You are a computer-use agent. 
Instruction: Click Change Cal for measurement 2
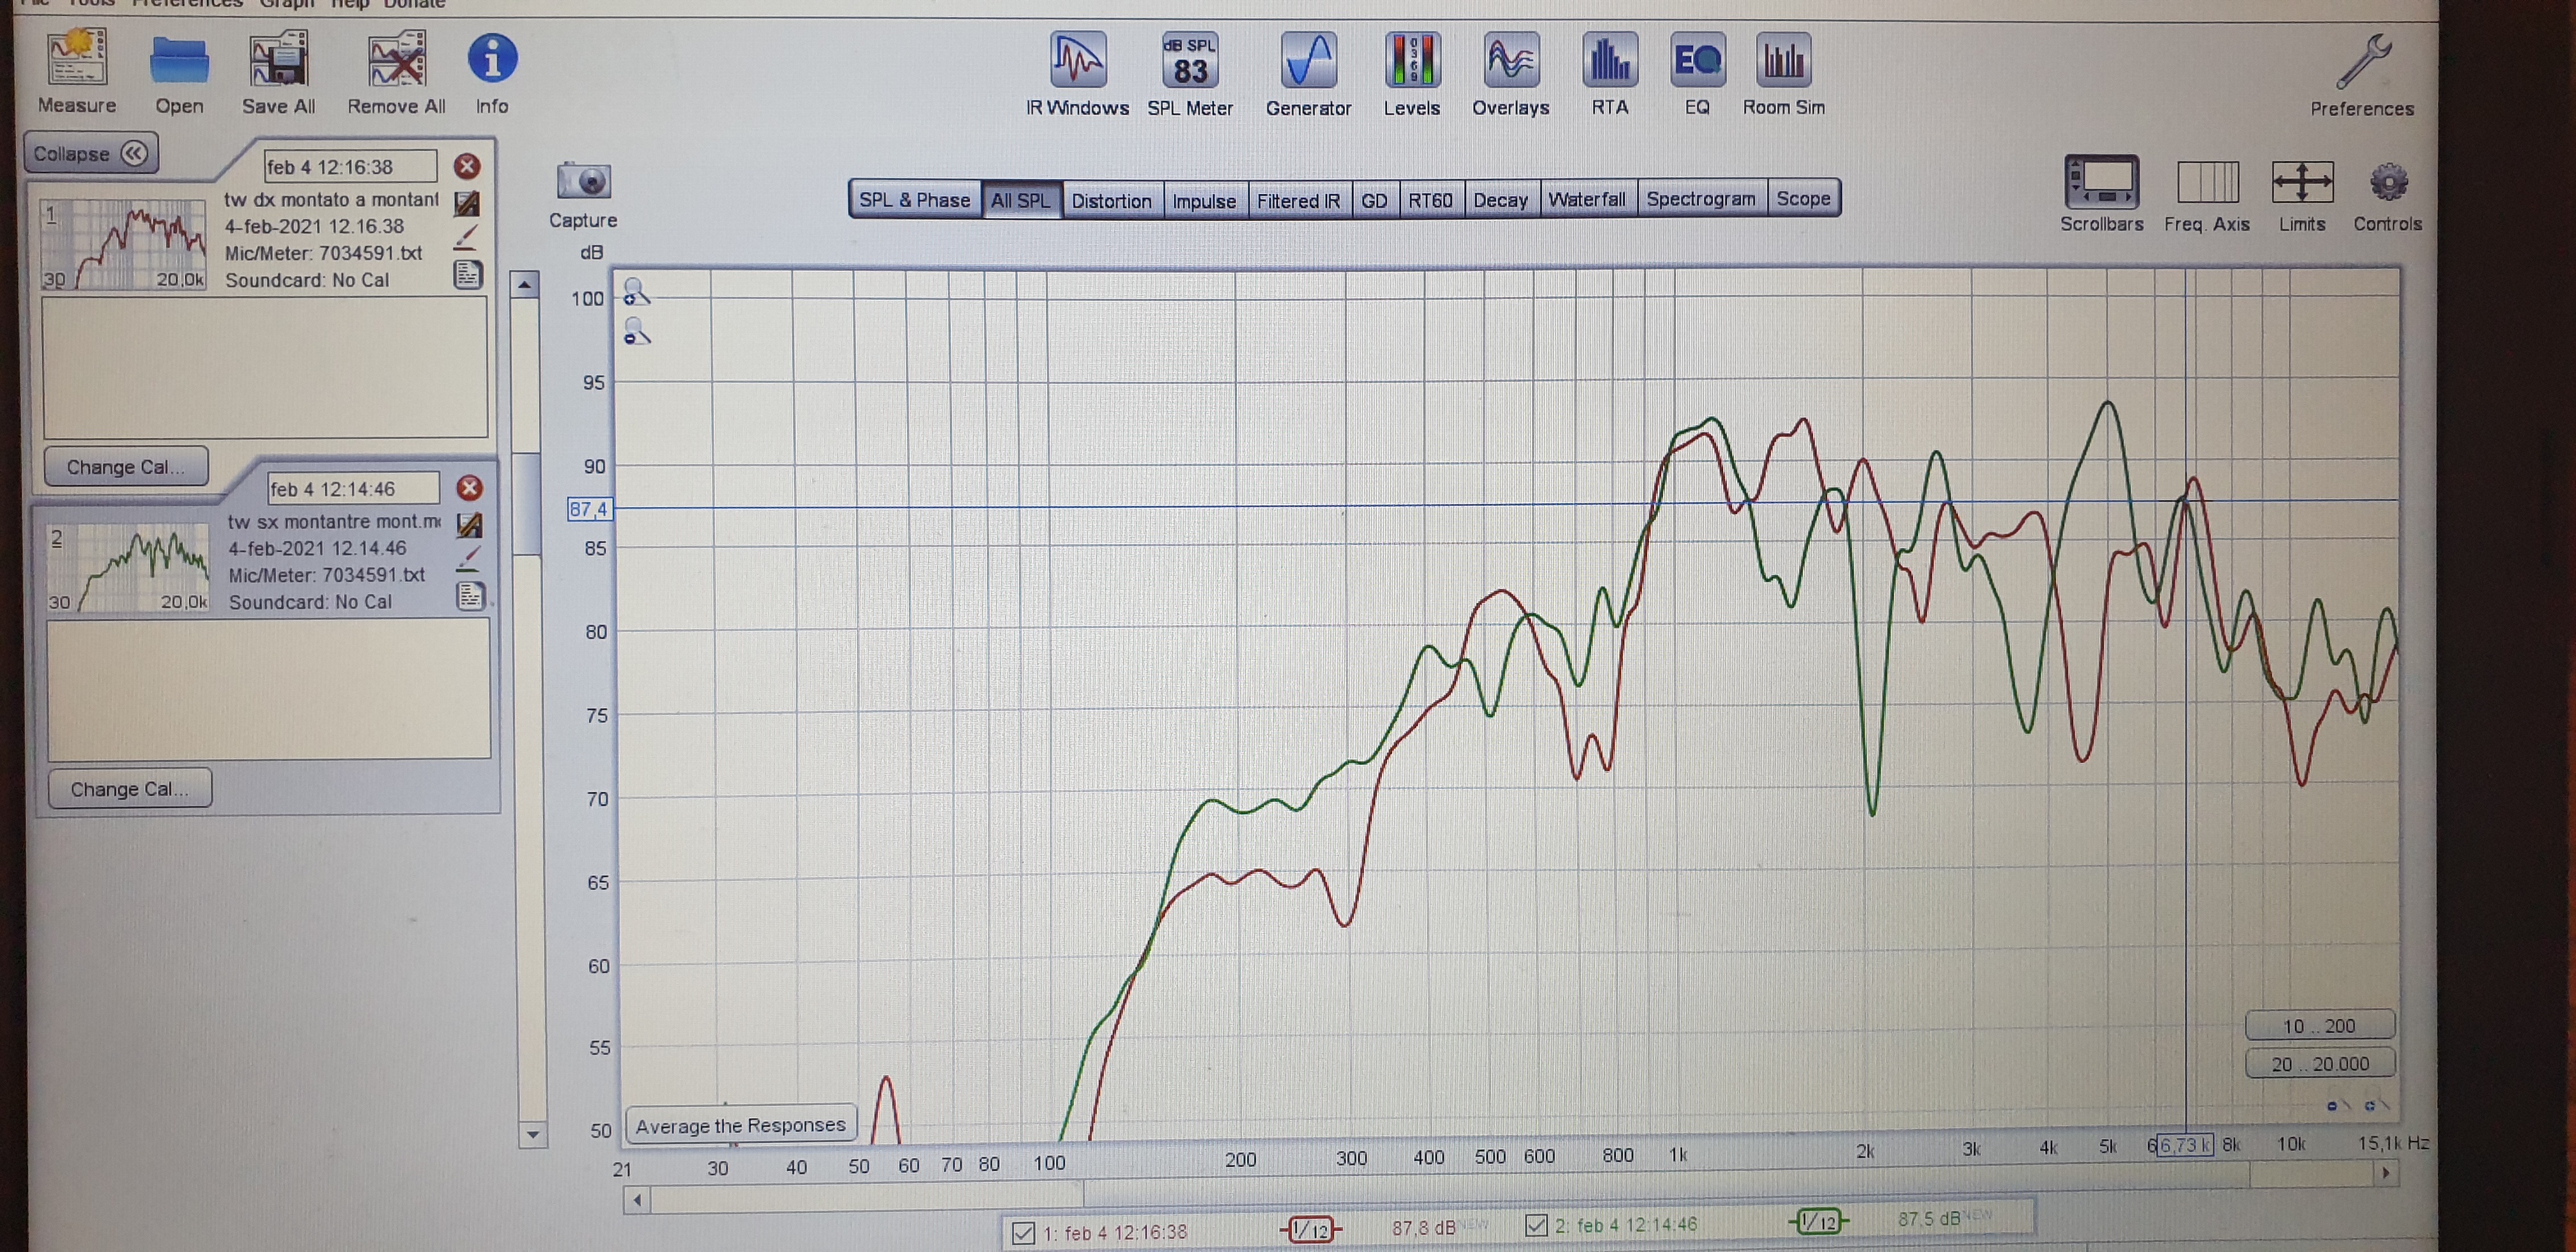(130, 789)
